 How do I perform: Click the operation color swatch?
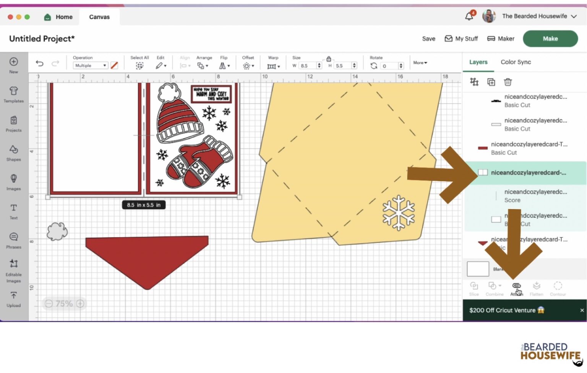(x=114, y=66)
